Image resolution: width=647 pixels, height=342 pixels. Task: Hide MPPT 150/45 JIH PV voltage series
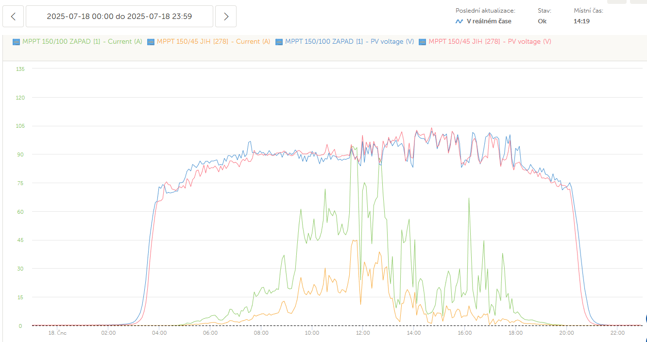(490, 42)
